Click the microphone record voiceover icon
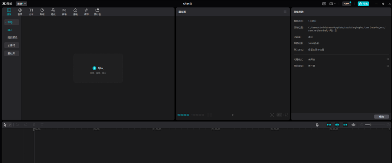 pyautogui.click(x=317, y=125)
